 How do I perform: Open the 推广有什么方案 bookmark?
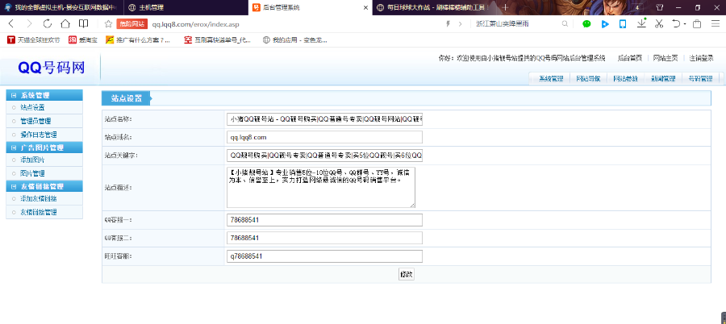137,40
